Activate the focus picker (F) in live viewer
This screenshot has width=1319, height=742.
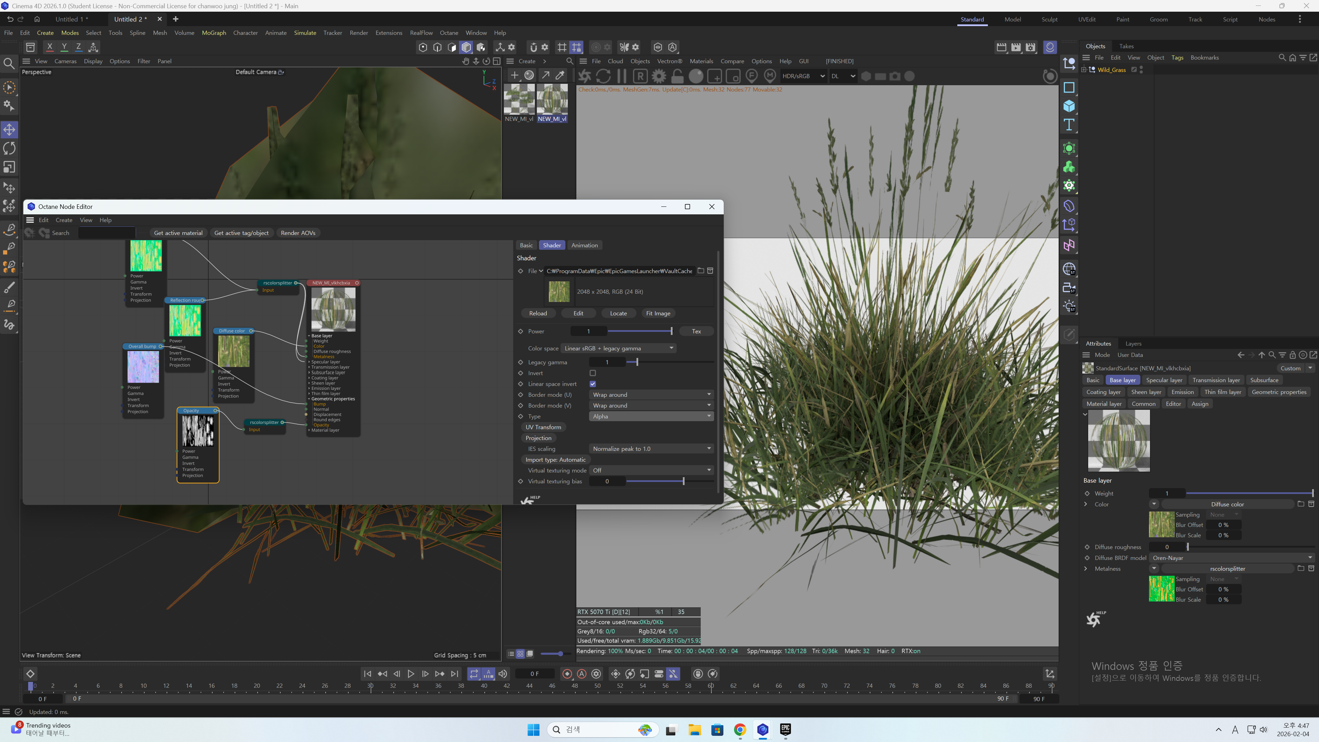[x=751, y=76]
